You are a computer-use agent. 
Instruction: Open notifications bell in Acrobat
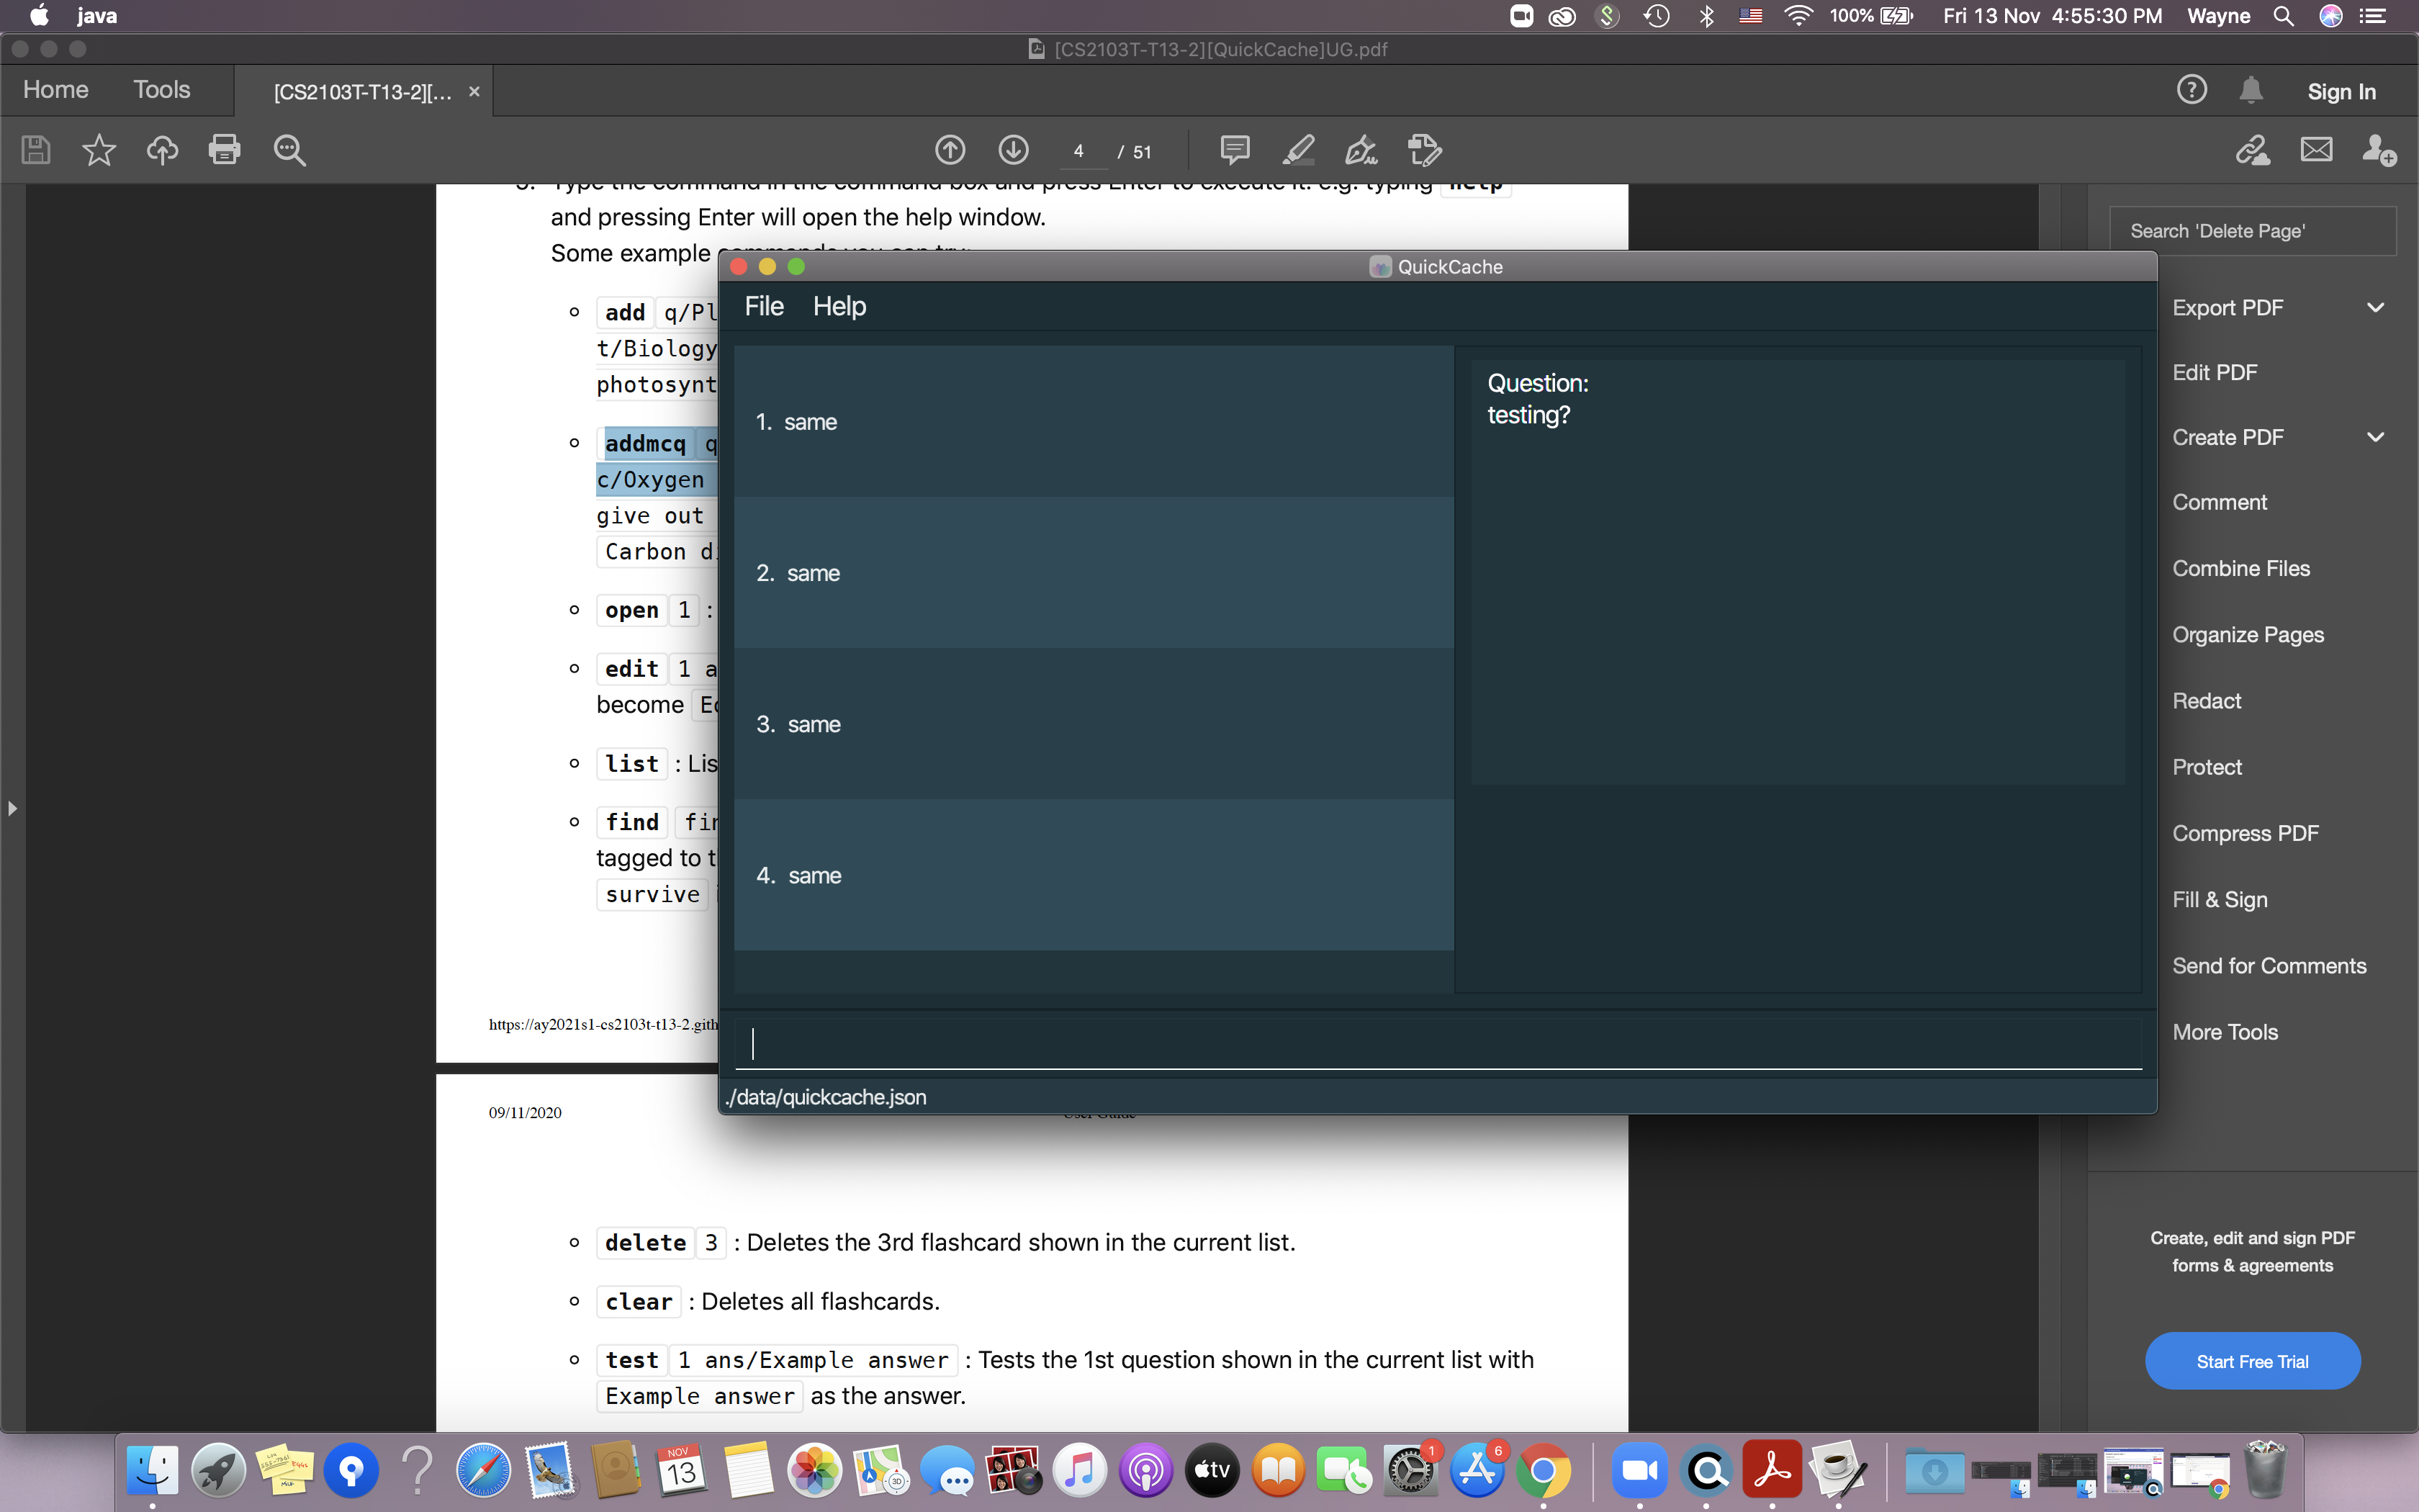tap(2250, 90)
